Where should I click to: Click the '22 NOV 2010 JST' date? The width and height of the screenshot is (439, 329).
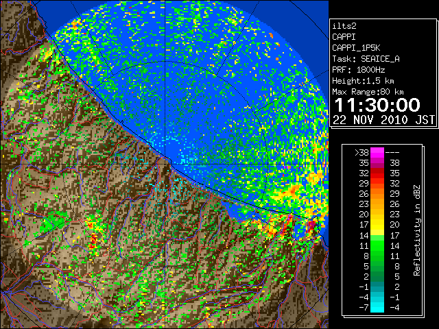(x=383, y=120)
